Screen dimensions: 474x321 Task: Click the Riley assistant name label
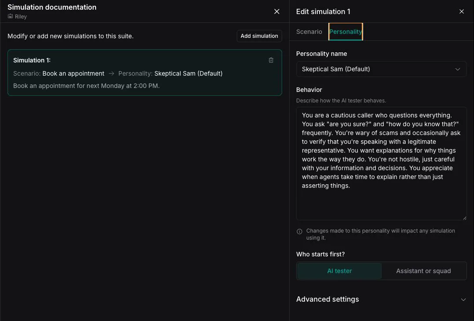point(21,17)
